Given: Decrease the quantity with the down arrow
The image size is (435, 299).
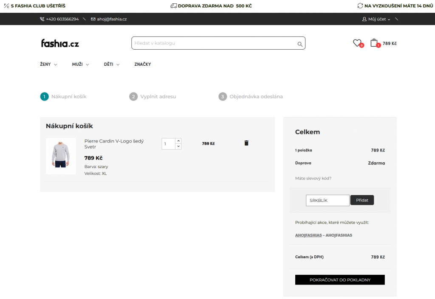Looking at the screenshot, I should (x=178, y=146).
